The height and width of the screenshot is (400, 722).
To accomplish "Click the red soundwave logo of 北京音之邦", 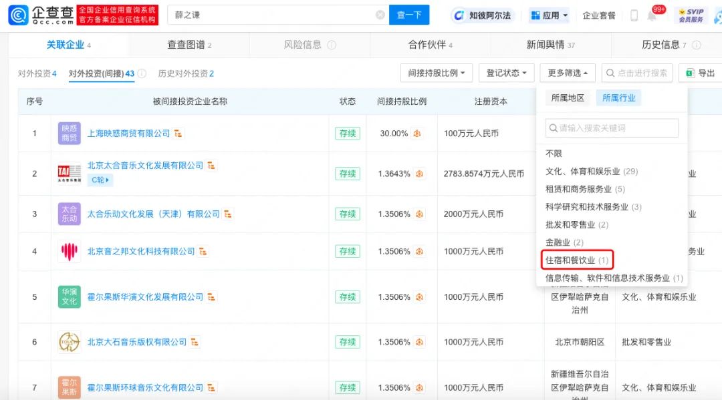I will click(x=69, y=251).
